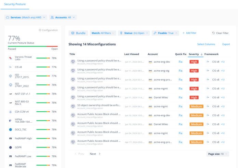Select CSA CCM v4 framework icon
The image size is (238, 168).
(11, 112)
